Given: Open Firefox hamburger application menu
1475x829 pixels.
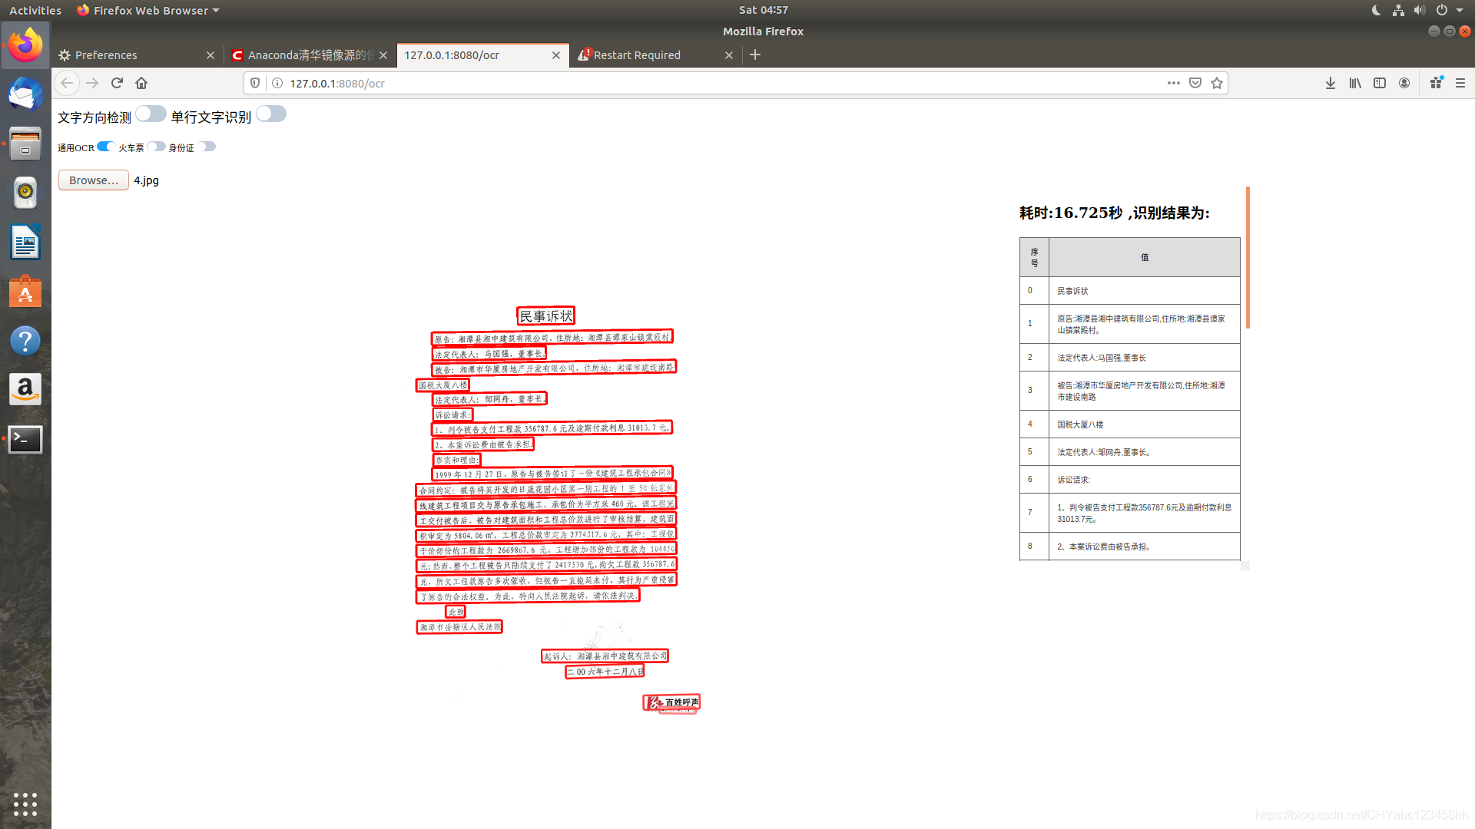Looking at the screenshot, I should click(x=1460, y=83).
